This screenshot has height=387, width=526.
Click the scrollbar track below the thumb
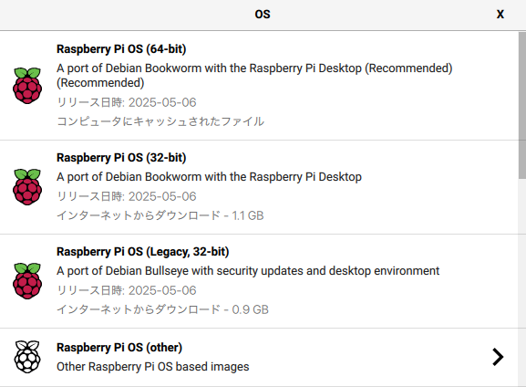pyautogui.click(x=522, y=282)
